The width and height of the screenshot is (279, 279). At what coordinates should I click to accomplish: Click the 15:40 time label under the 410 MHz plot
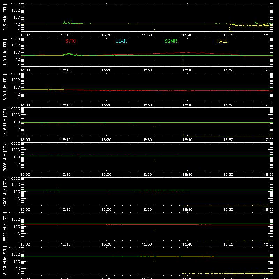(187, 70)
